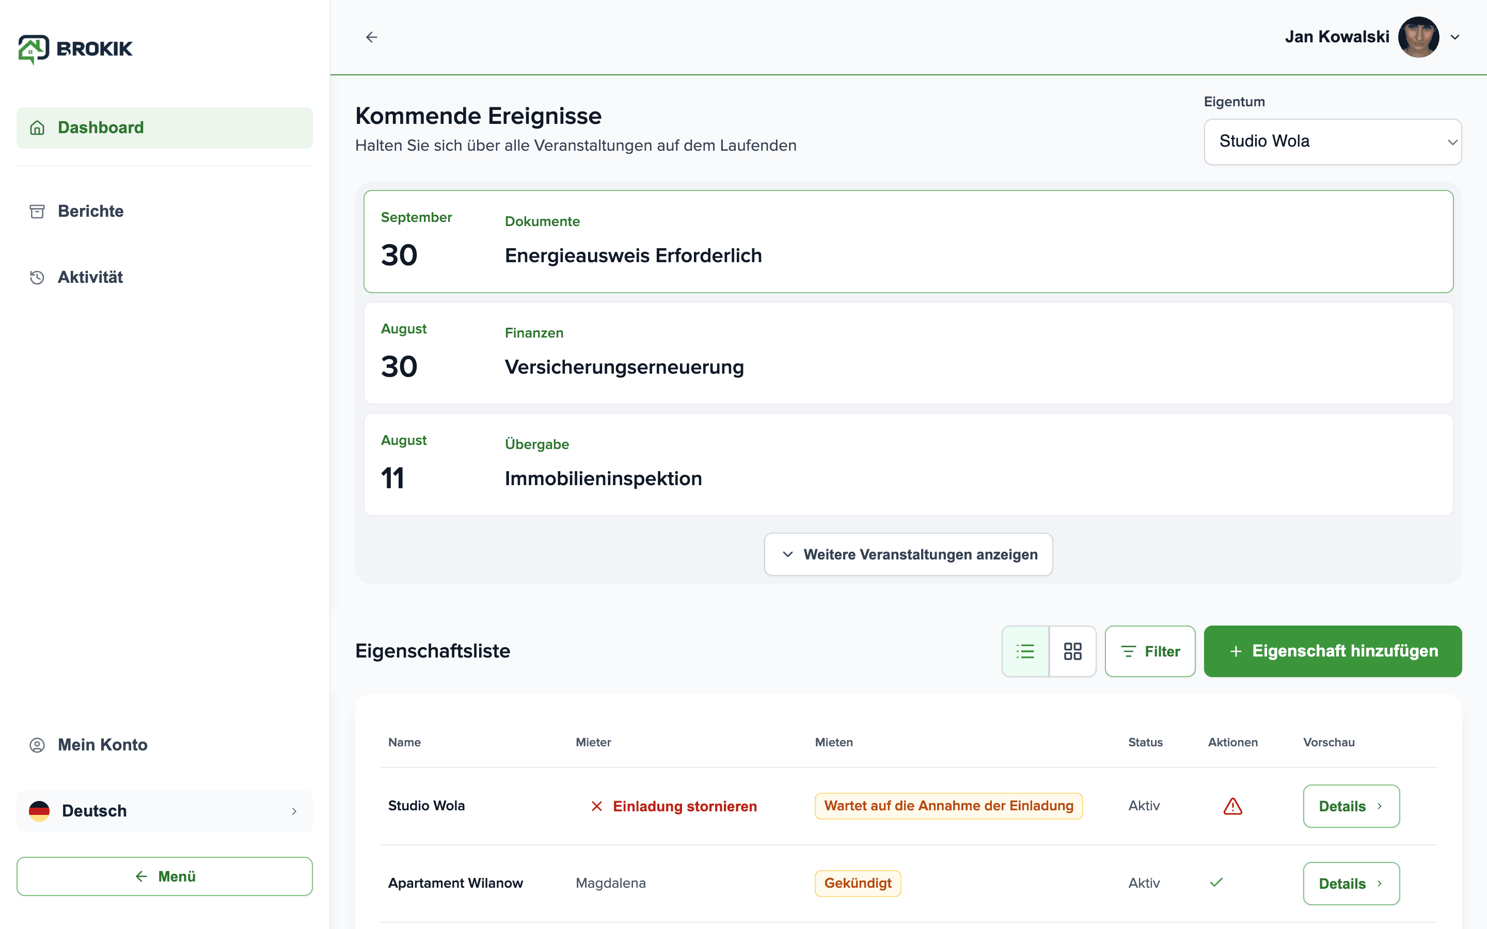Click the chevron on Weitere Veranstaltungen
Screen dimensions: 1487x929
point(788,554)
